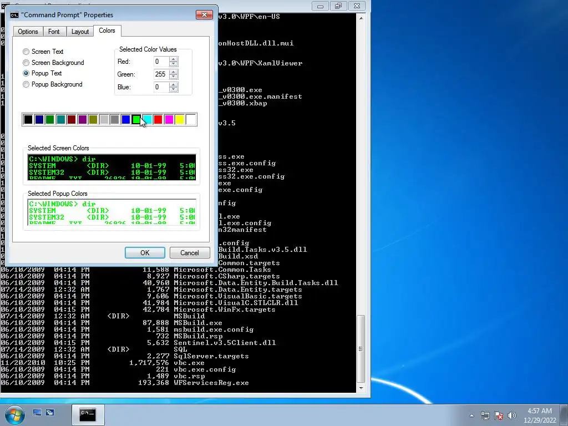Open the volume speaker tray icon
568x426 pixels.
click(512, 415)
